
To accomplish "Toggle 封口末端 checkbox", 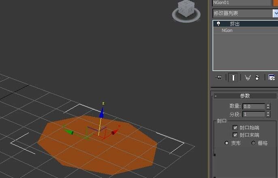I will click(235, 135).
